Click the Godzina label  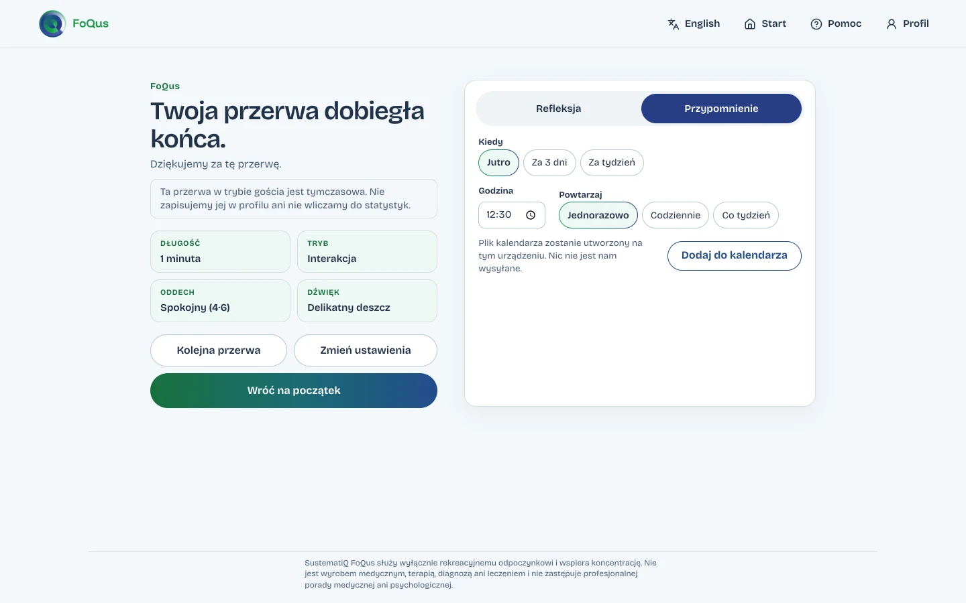click(496, 191)
